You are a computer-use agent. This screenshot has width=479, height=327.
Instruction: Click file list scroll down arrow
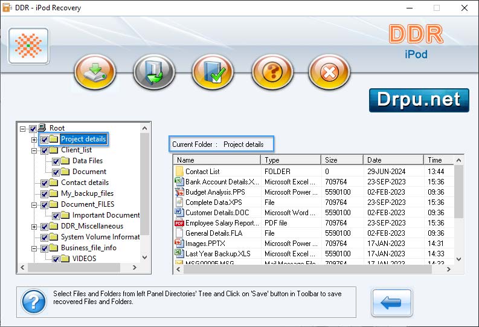click(458, 259)
